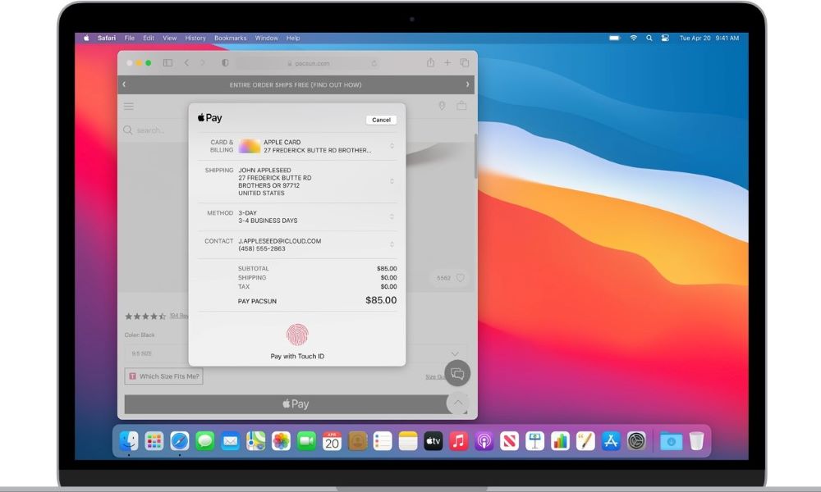
Task: Open Maps from the Dock
Action: 255,441
